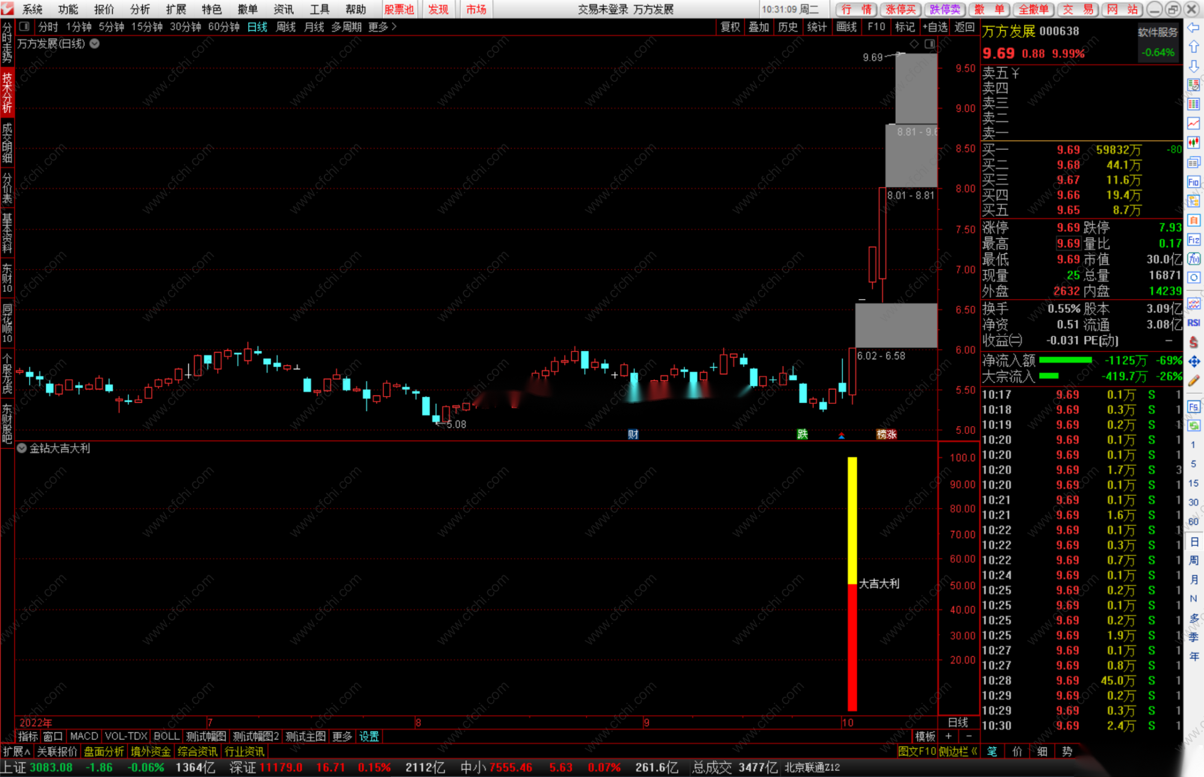Open the F10 icon in right toolbar
This screenshot has height=777, width=1204.
pyautogui.click(x=1193, y=182)
